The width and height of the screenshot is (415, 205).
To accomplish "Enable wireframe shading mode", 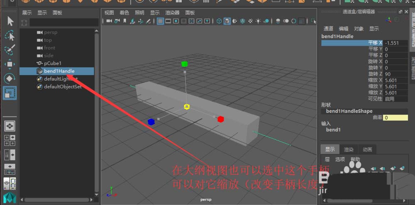I will point(219,21).
